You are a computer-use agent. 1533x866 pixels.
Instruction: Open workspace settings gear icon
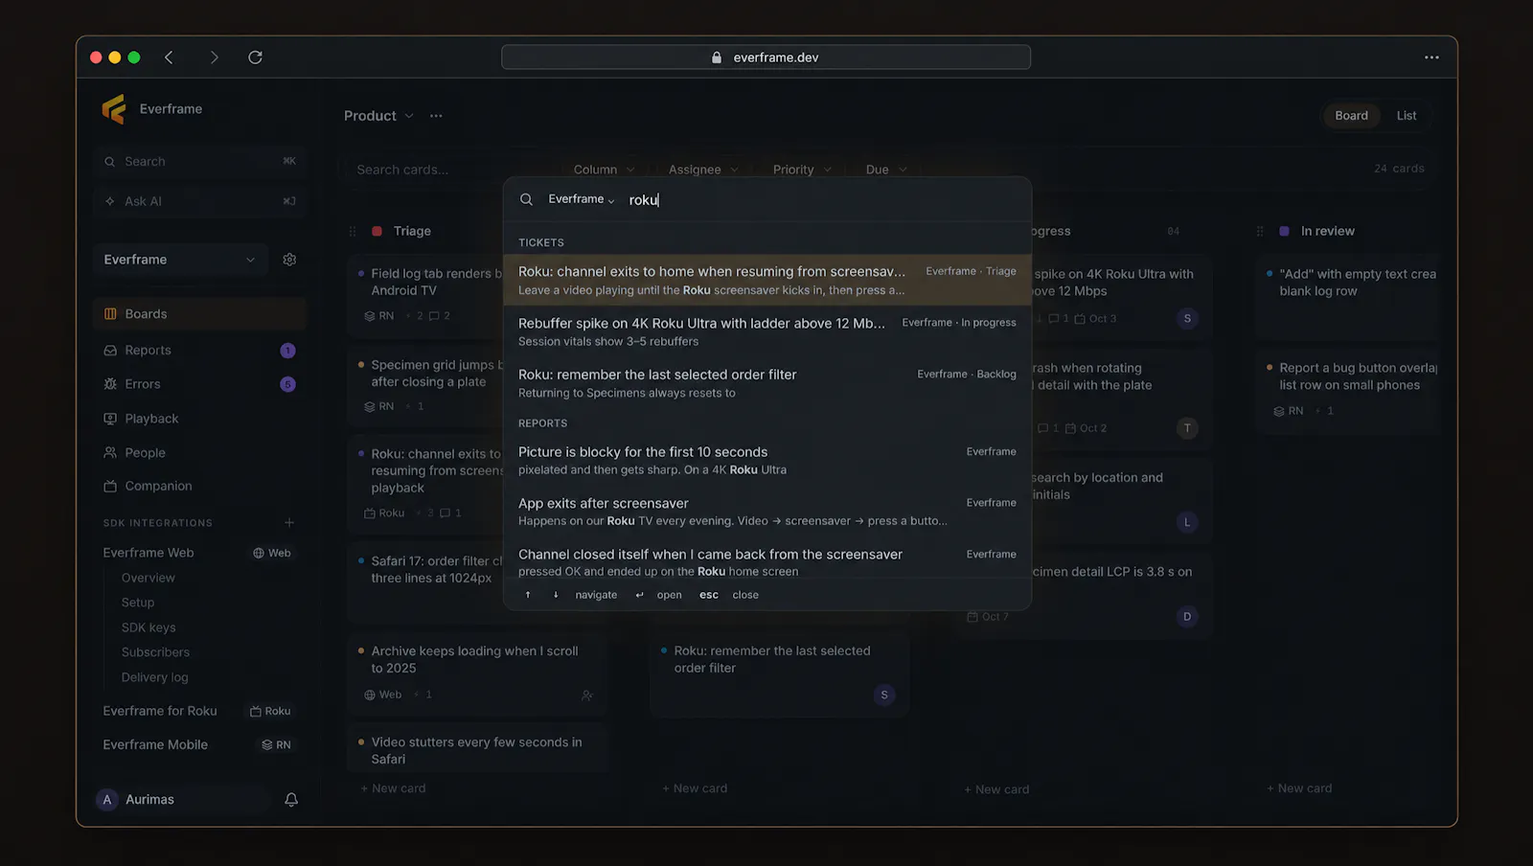point(289,260)
